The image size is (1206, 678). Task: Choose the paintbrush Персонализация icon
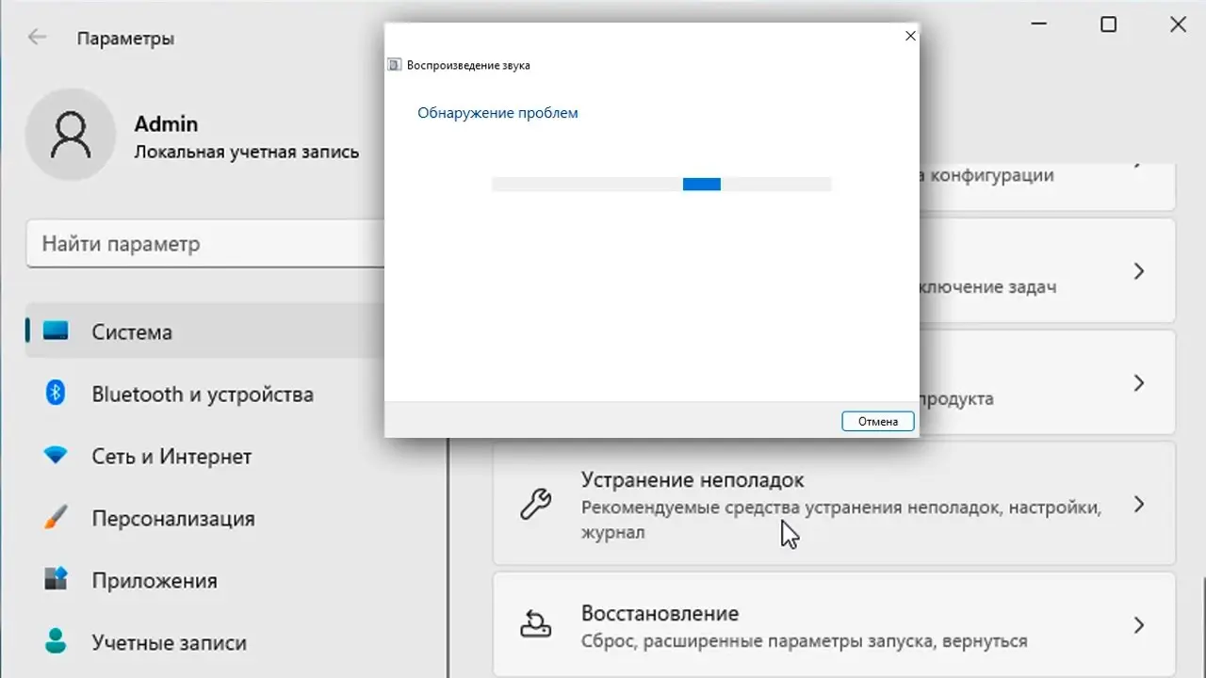(56, 518)
